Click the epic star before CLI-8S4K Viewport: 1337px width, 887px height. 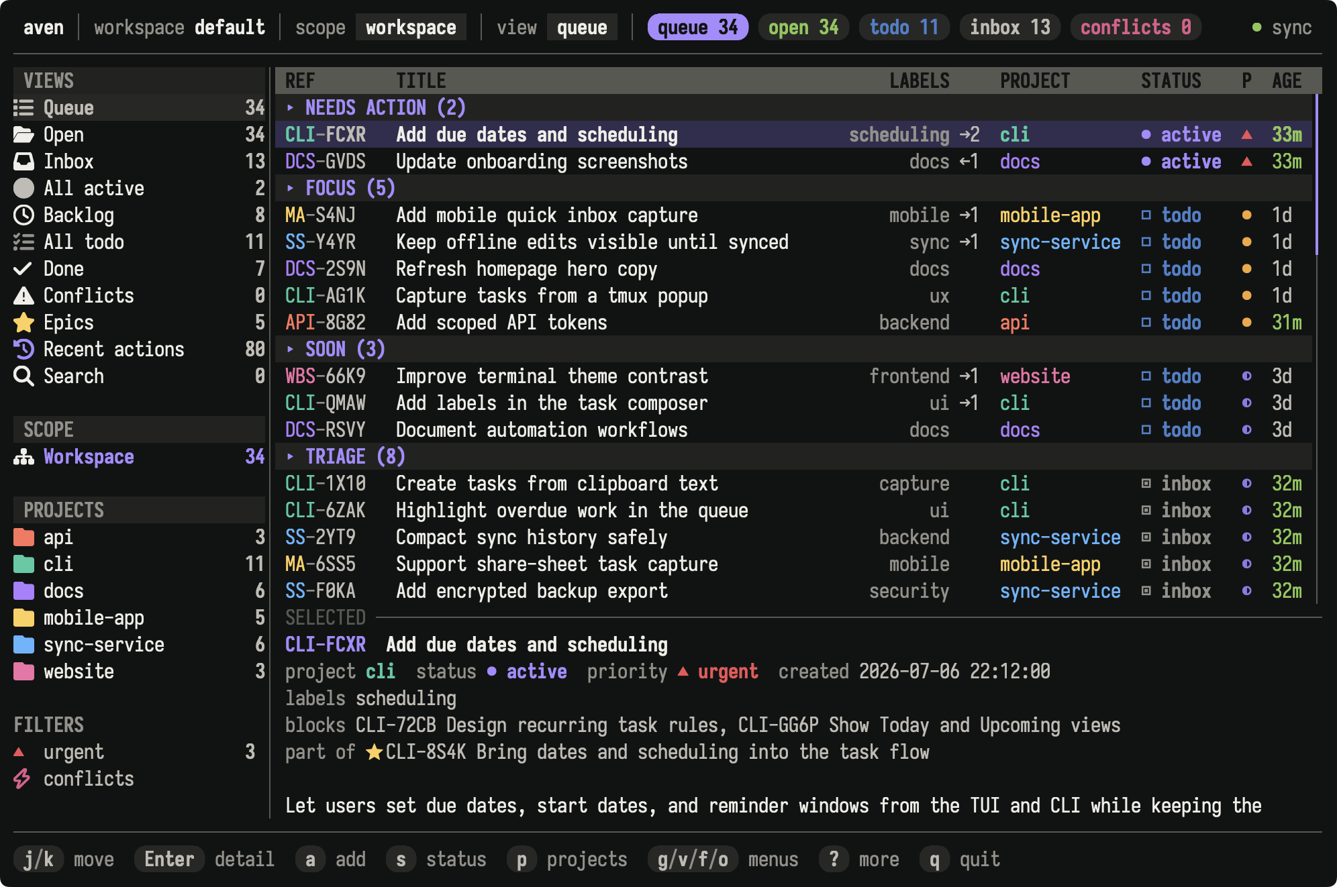click(374, 751)
